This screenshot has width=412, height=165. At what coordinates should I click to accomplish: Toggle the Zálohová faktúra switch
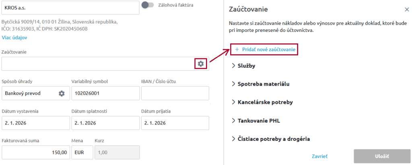pyautogui.click(x=148, y=5)
